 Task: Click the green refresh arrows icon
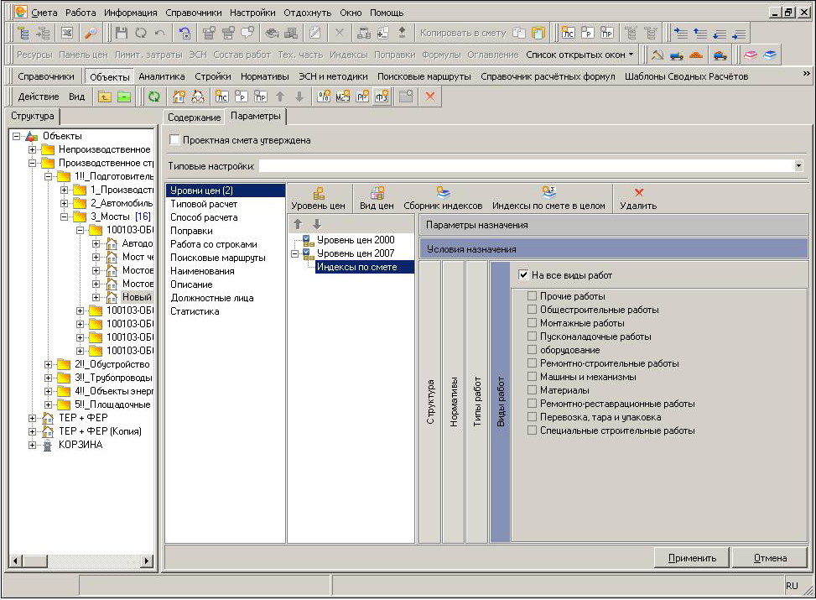tap(153, 97)
